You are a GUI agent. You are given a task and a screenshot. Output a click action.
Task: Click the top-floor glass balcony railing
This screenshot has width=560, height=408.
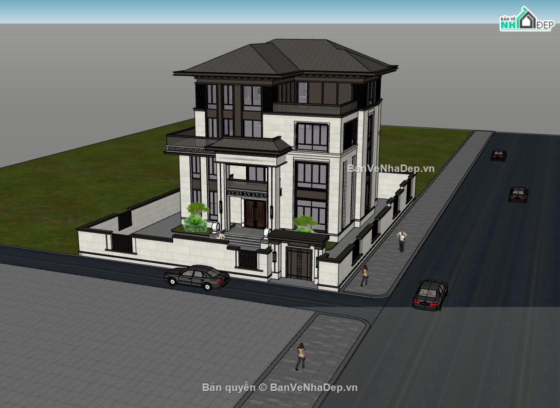314,108
